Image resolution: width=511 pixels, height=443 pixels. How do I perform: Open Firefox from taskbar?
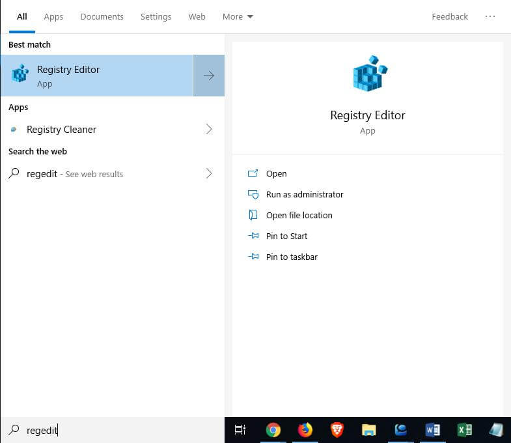(x=305, y=430)
